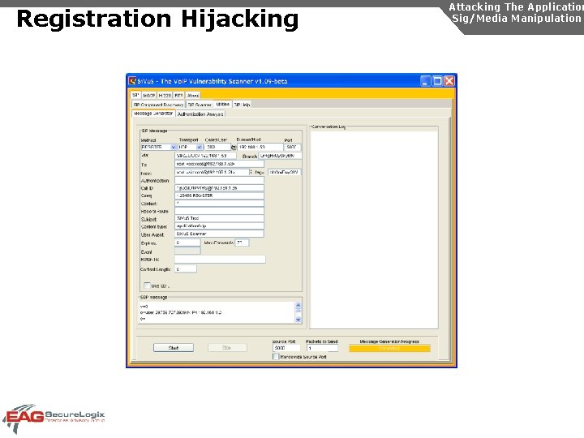Click the Branch input field

point(280,155)
